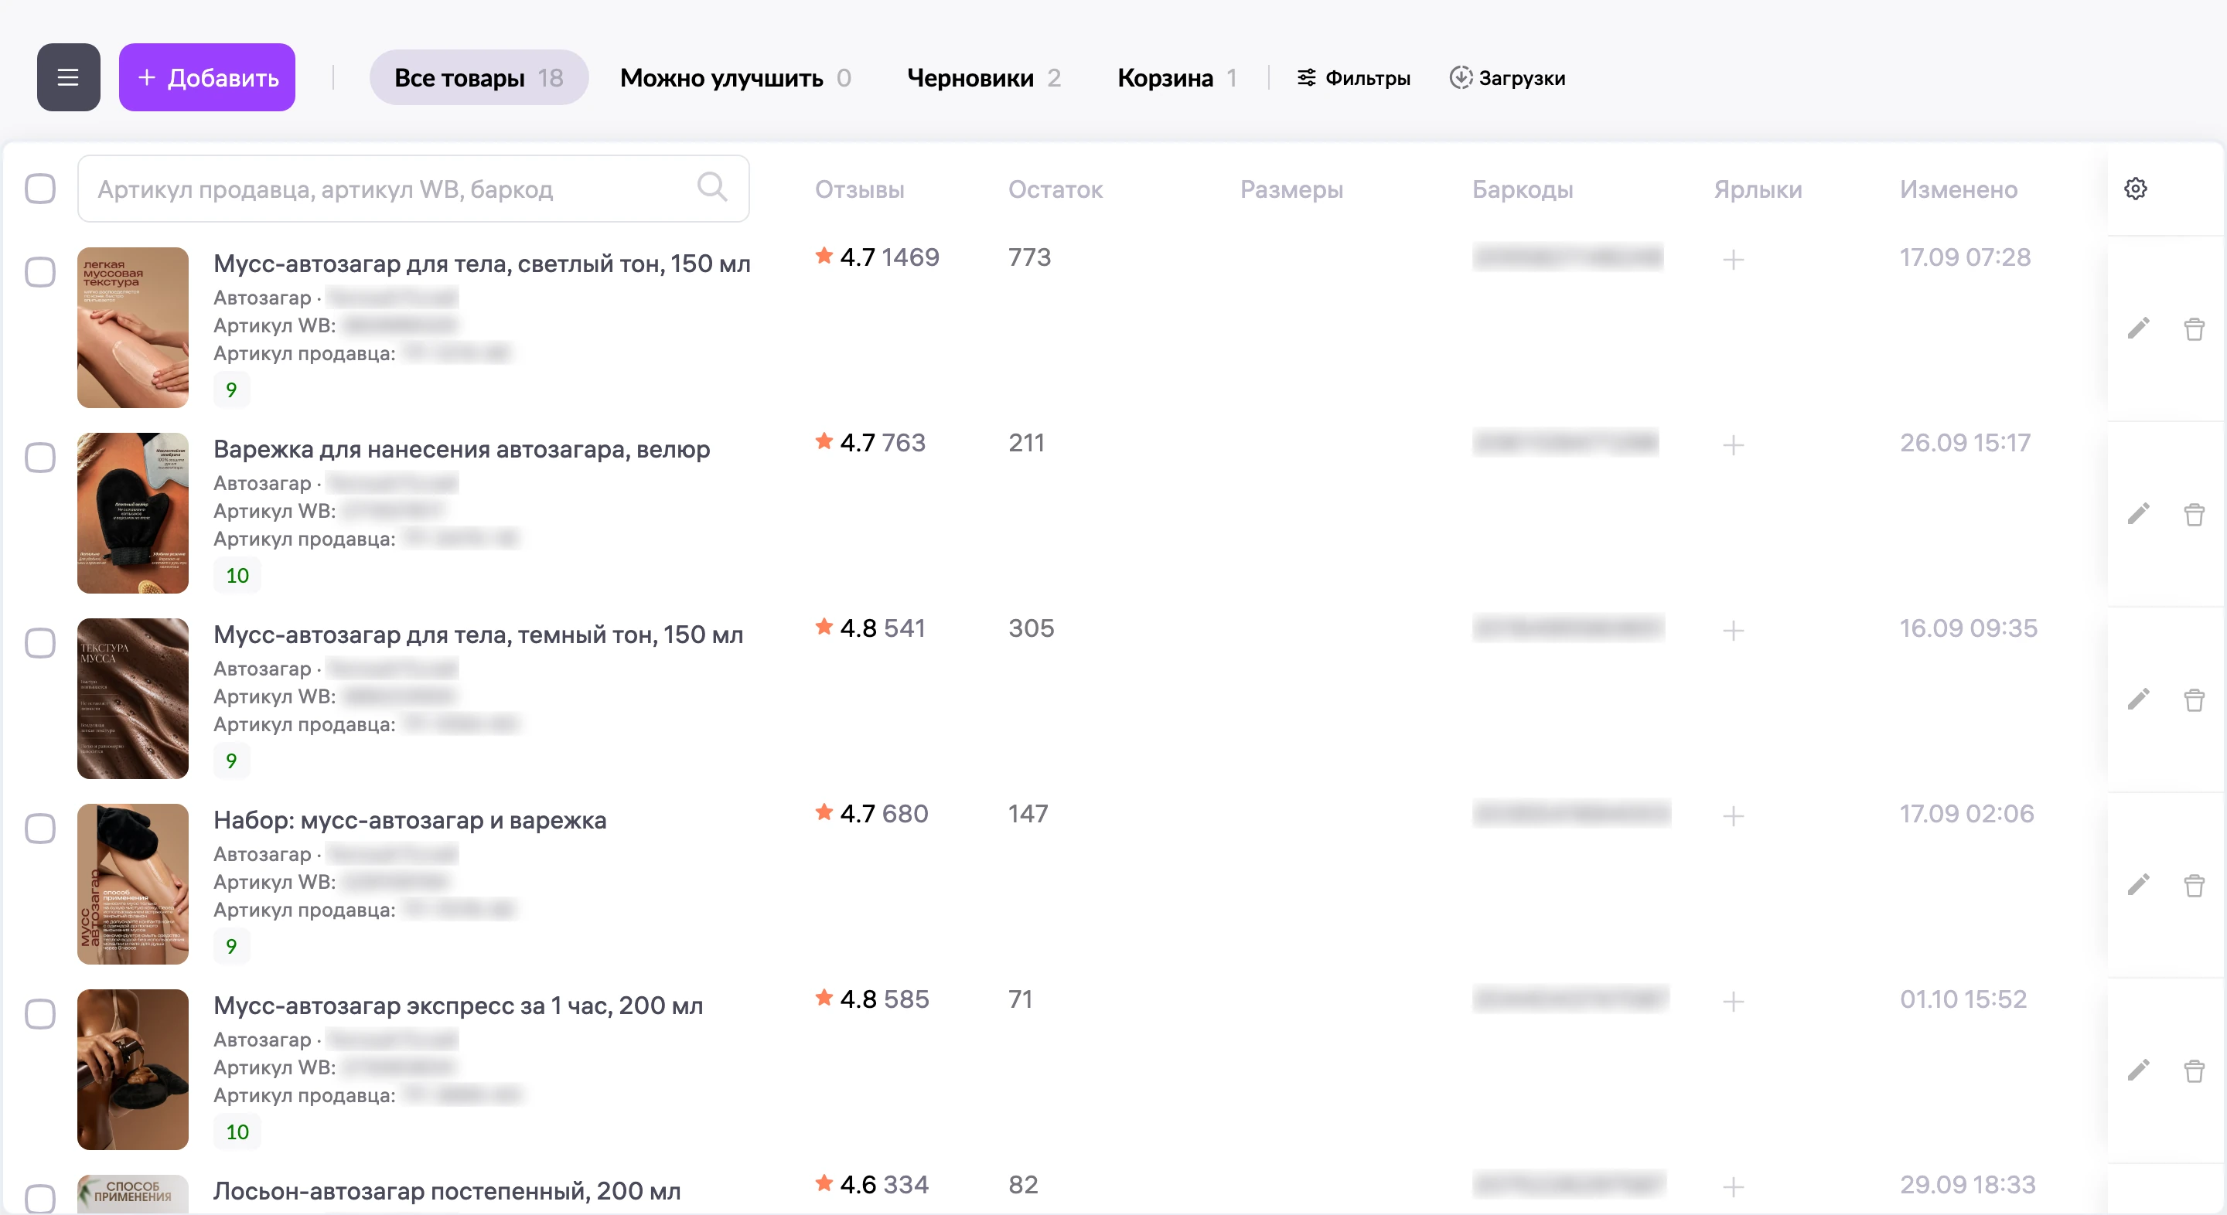Delete the Набор мусс и варежка product
The height and width of the screenshot is (1215, 2227).
(2195, 885)
